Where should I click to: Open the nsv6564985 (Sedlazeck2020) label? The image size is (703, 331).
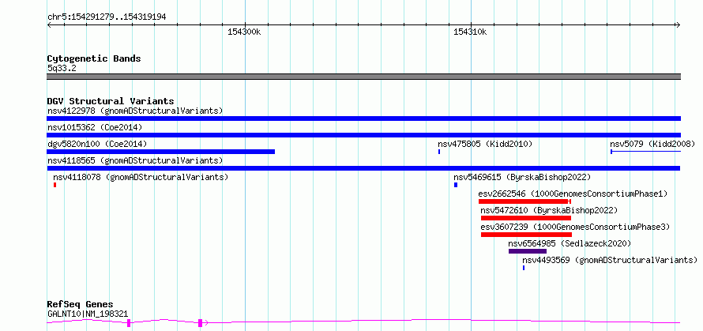(570, 243)
